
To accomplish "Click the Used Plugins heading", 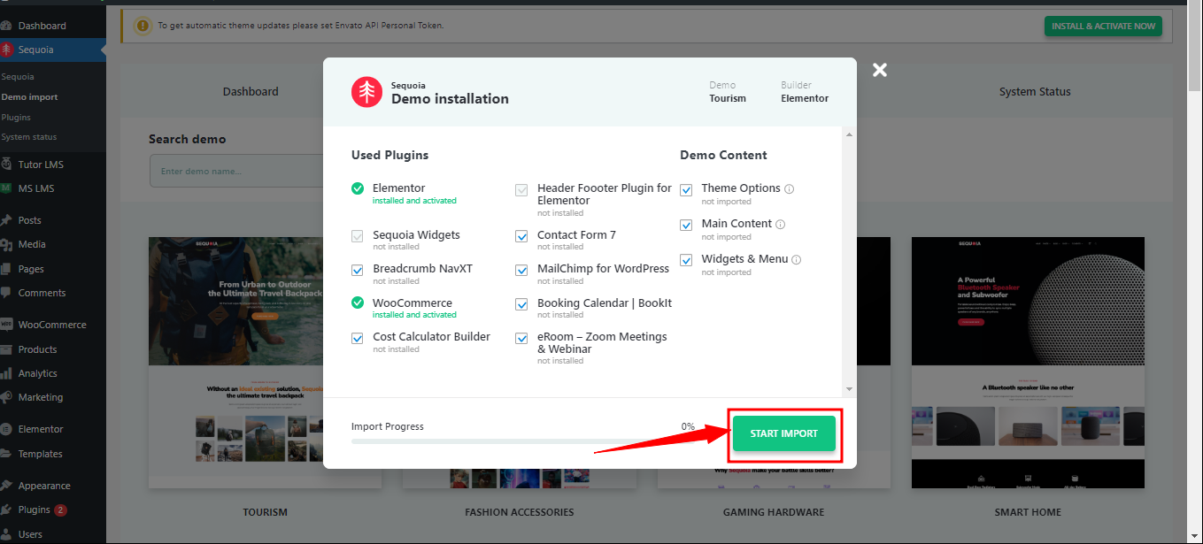I will pos(389,155).
